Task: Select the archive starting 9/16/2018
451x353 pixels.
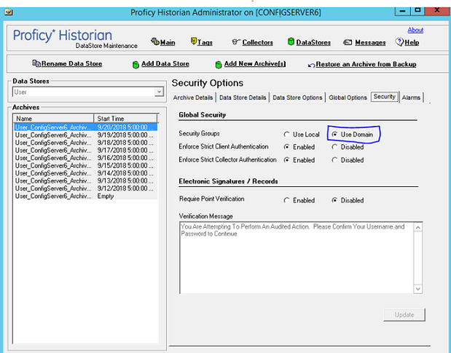Action: 85,158
